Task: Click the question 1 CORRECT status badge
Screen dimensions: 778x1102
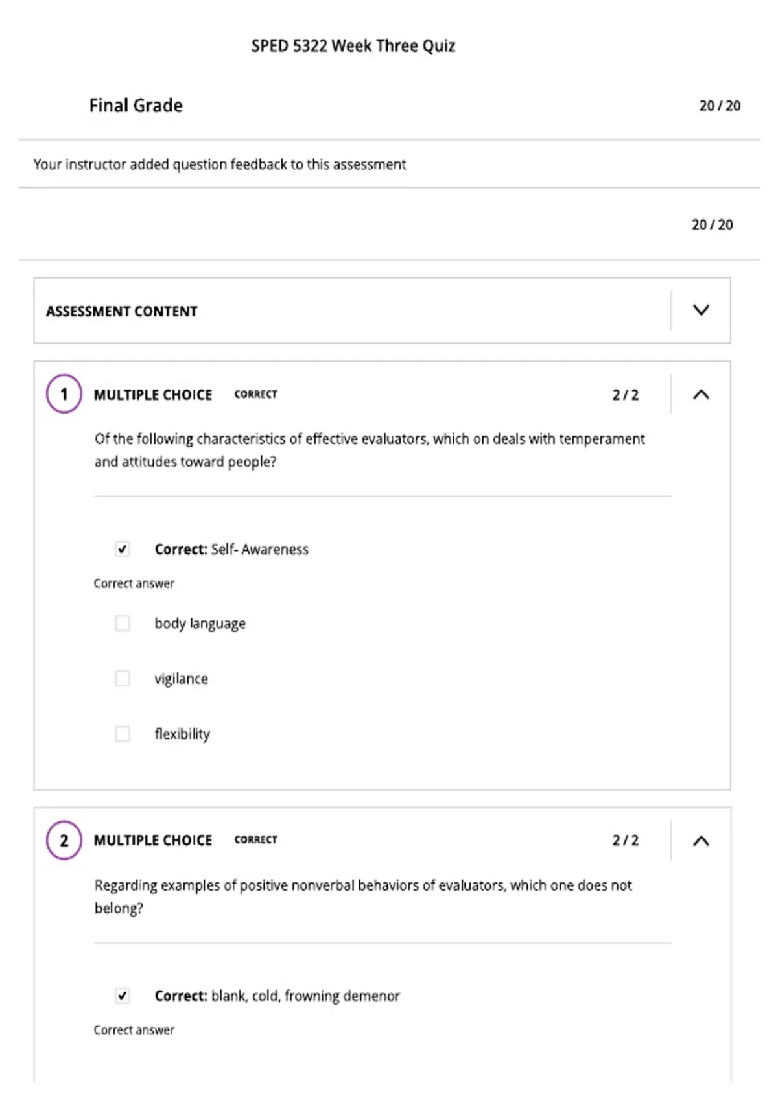Action: coord(255,394)
